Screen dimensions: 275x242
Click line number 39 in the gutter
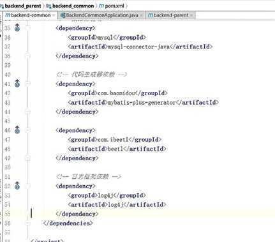point(8,65)
